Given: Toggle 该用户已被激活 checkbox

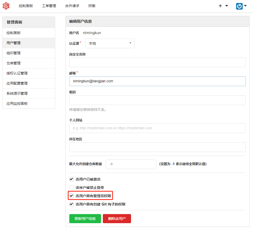Looking at the screenshot, I should click(71, 179).
